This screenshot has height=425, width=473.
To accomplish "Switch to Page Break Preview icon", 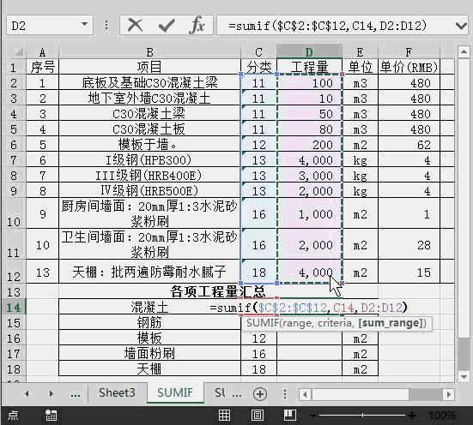I will tap(290, 415).
